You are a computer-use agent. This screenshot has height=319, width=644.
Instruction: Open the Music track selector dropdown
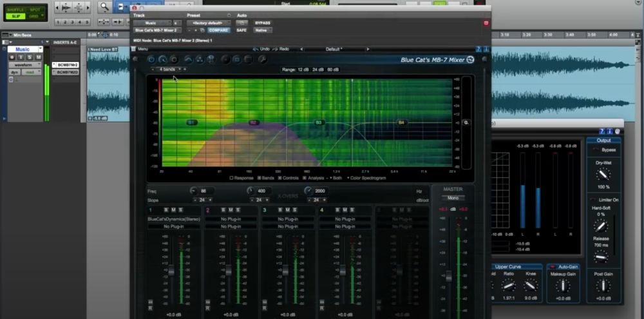151,23
